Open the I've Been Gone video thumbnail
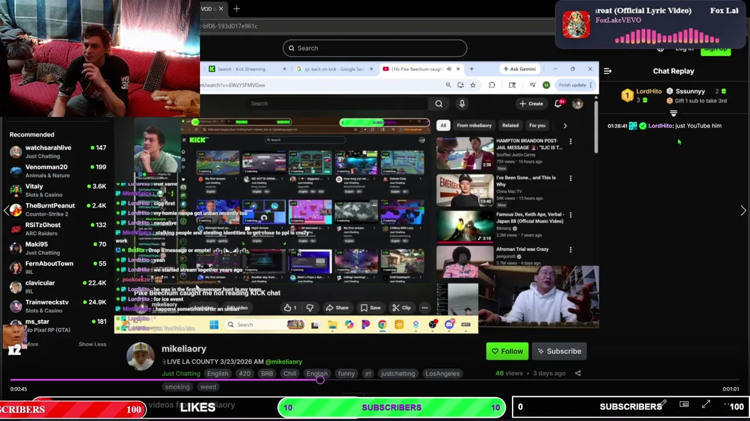Viewport: 750px width, 421px height. coord(465,189)
